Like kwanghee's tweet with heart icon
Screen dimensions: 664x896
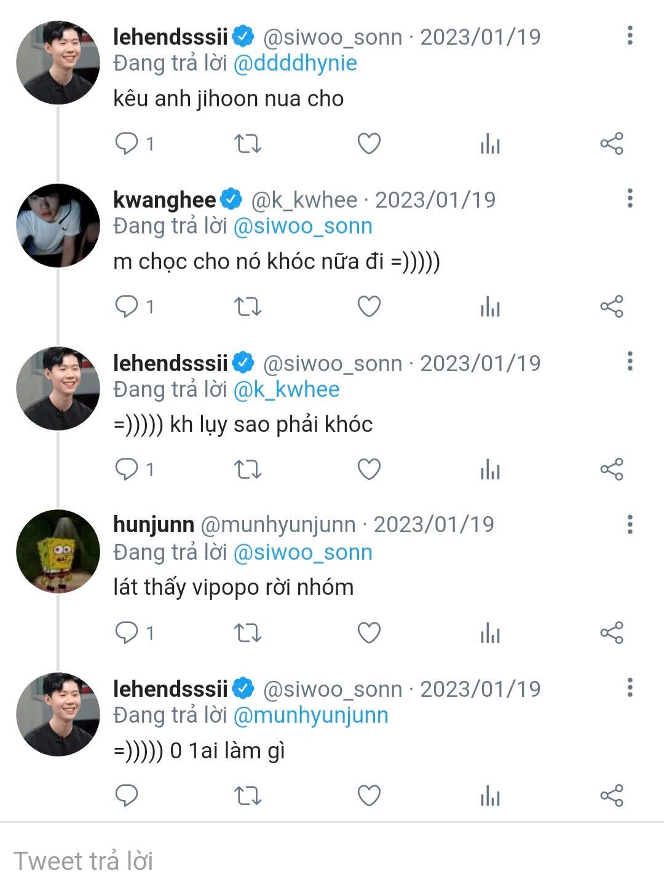[369, 306]
